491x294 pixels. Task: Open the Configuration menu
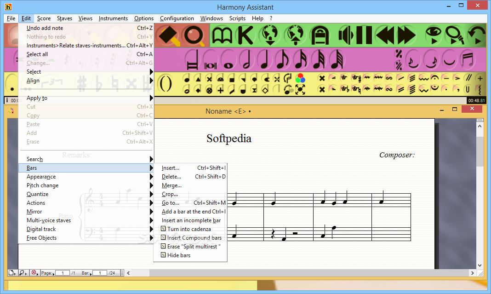pos(177,18)
